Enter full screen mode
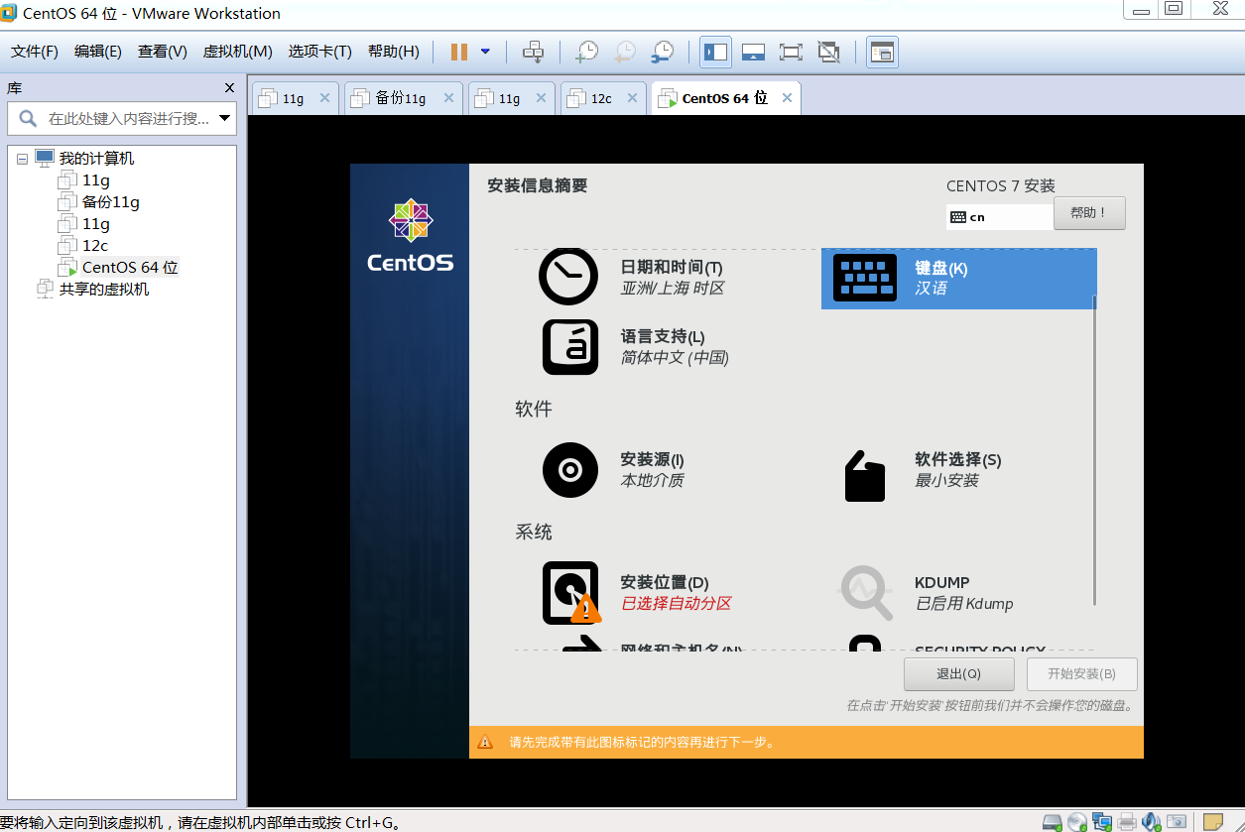Viewport: 1245px width, 832px height. [791, 52]
